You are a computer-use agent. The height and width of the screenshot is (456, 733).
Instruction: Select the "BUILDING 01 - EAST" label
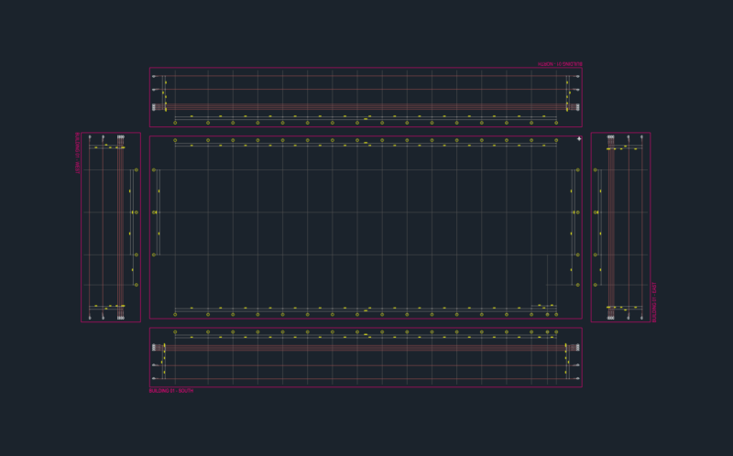(x=654, y=302)
